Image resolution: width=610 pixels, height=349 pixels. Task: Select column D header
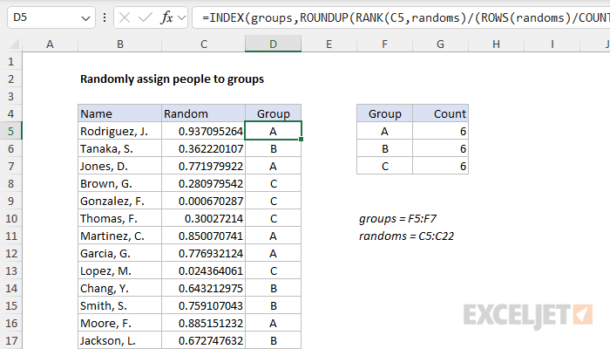(x=273, y=44)
